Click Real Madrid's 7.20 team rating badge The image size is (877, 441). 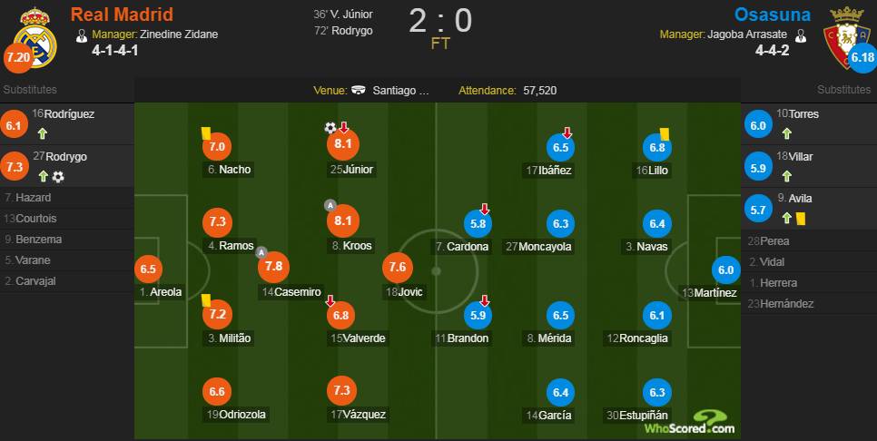tap(18, 58)
